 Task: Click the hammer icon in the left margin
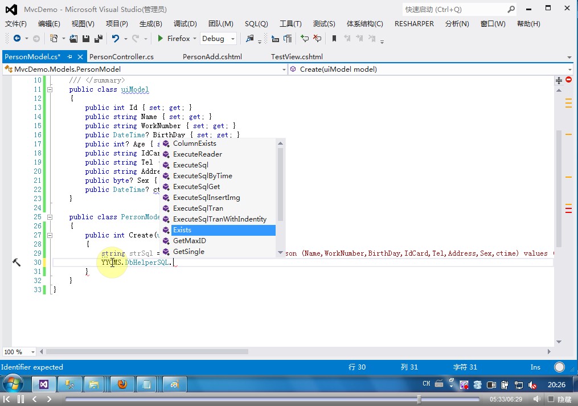[x=17, y=262]
